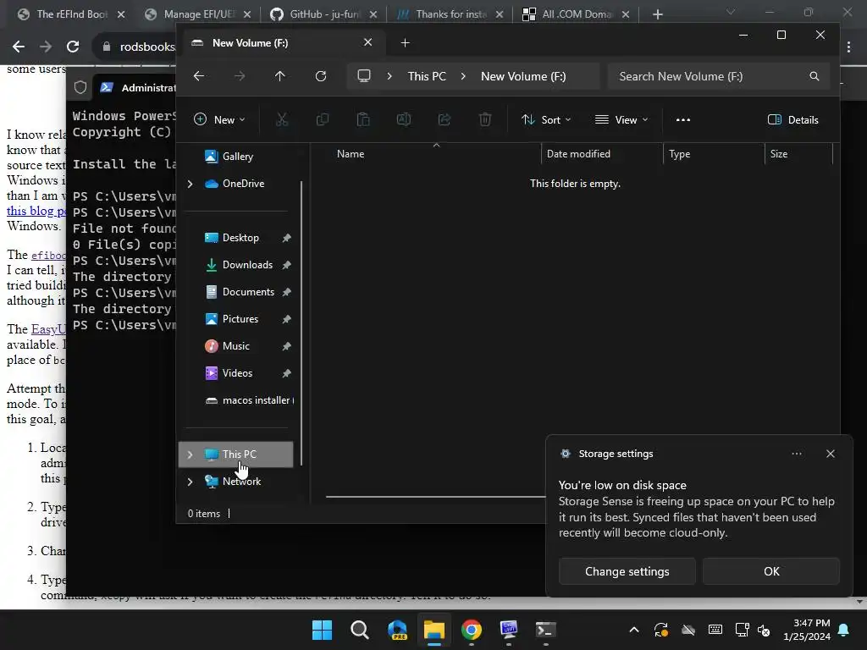This screenshot has width=867, height=650.
Task: Click the Paste clipboard icon in Explorer toolbar
Action: coord(363,119)
